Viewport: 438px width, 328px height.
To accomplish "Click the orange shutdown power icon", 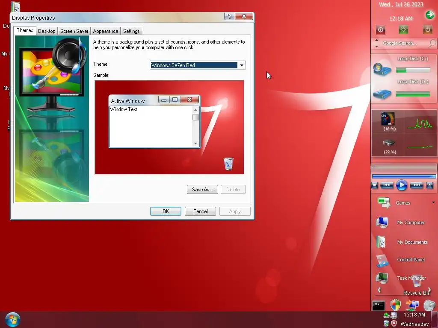I will 427,29.
